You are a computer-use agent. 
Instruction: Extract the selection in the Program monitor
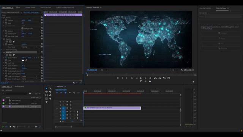159,78
